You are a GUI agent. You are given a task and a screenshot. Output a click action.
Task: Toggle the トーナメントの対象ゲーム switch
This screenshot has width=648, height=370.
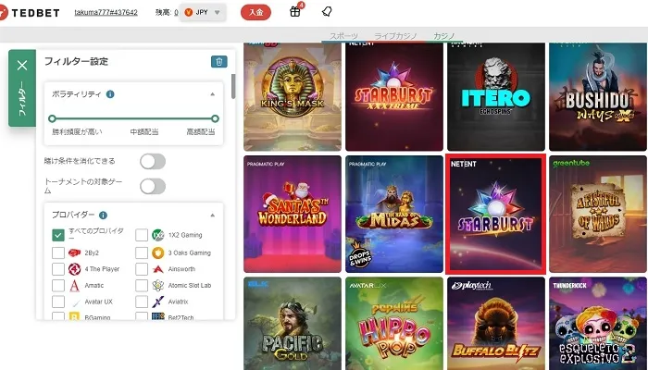tap(153, 186)
